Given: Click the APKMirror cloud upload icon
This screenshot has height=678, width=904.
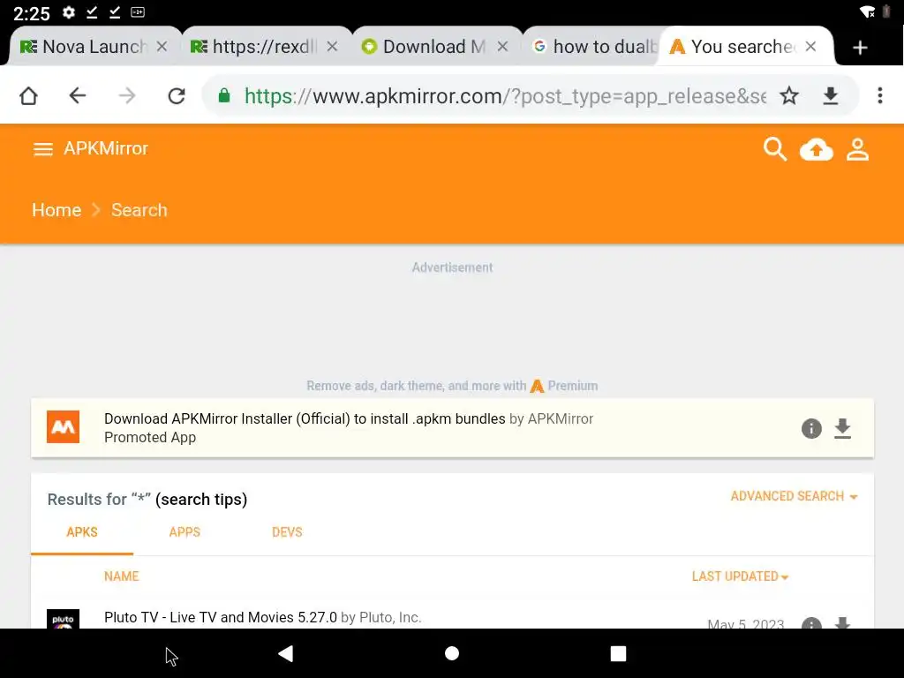Looking at the screenshot, I should tap(817, 150).
